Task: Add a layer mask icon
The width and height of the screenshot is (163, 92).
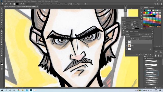Action: click(x=141, y=55)
